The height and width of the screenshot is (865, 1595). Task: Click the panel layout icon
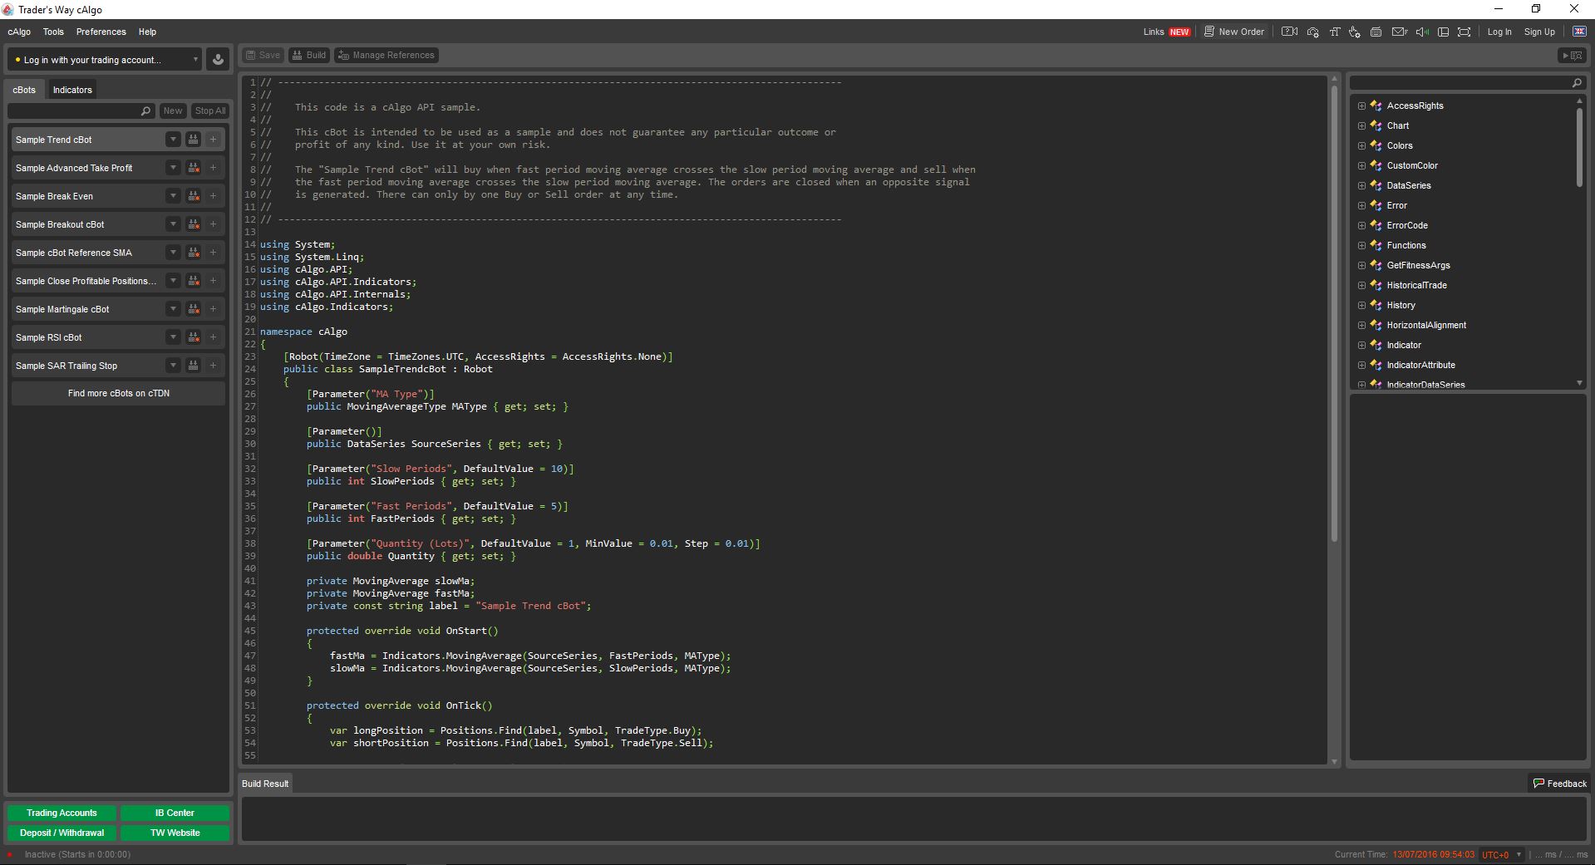click(x=1444, y=32)
